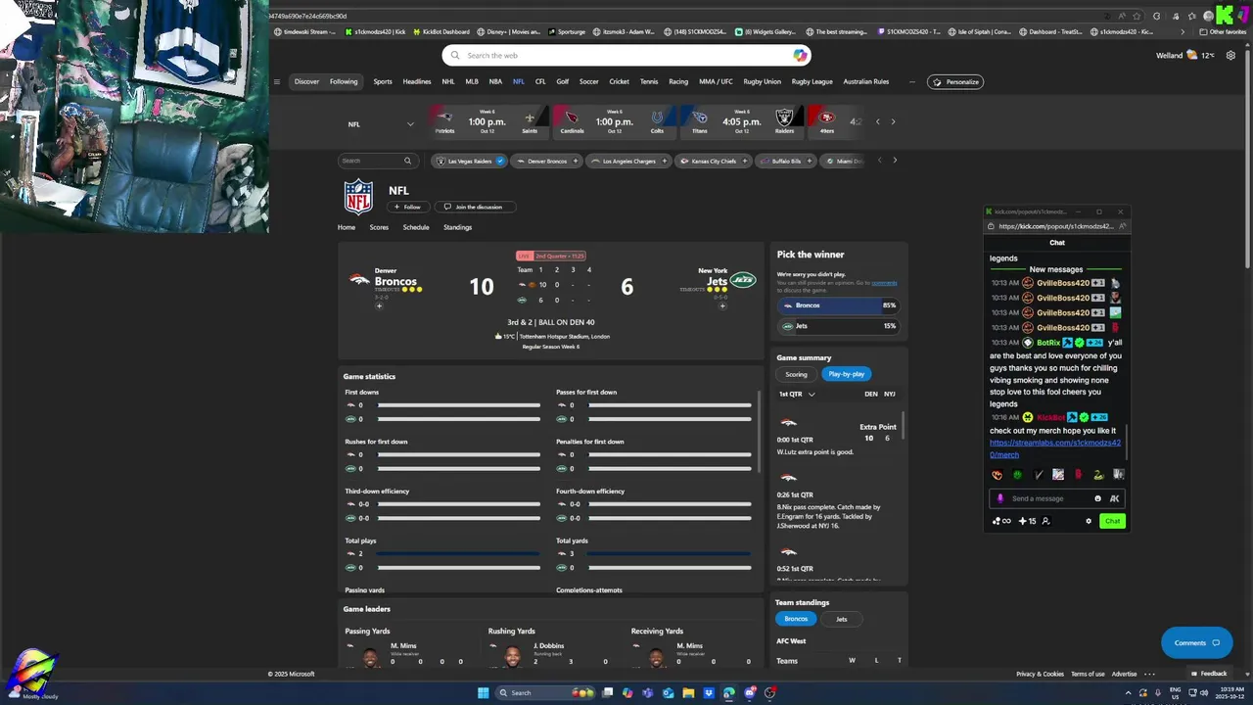The width and height of the screenshot is (1253, 705).
Task: Click the green Kick extension icon in the browser toolbar
Action: 1224,15
